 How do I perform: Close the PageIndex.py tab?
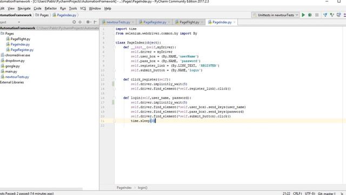point(234,22)
